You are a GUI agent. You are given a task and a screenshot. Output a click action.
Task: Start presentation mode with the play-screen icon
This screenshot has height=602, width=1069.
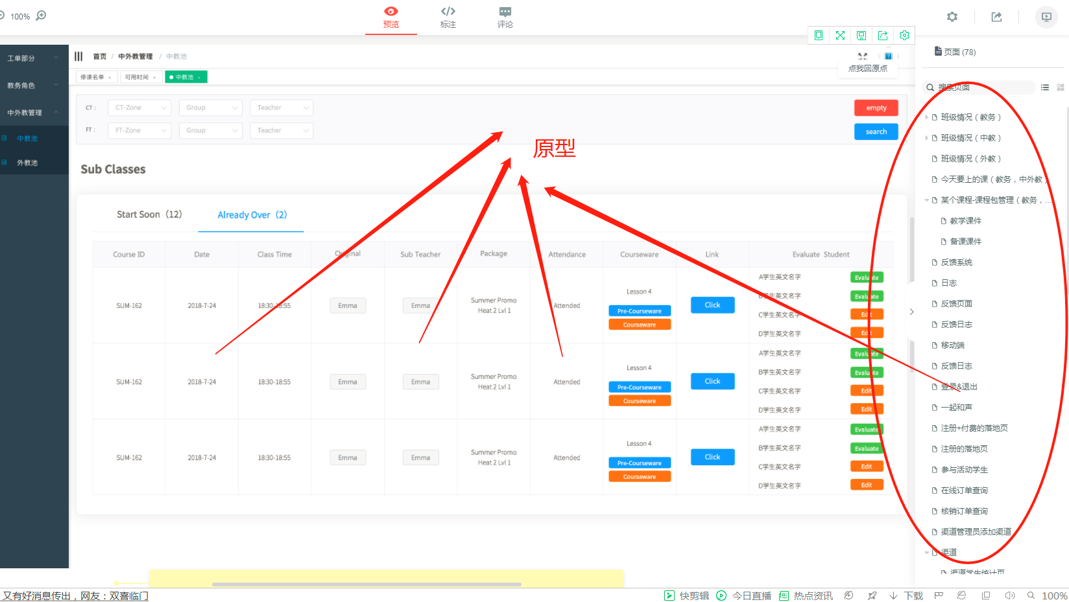tap(1046, 17)
